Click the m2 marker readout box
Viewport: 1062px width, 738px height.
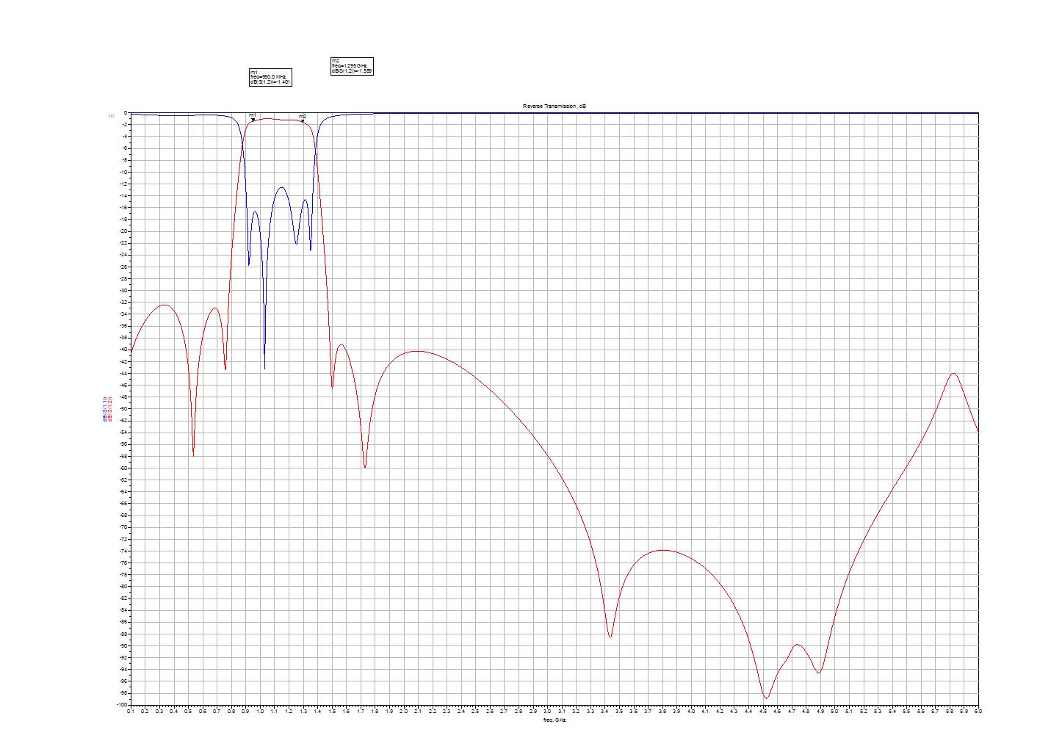tap(353, 66)
